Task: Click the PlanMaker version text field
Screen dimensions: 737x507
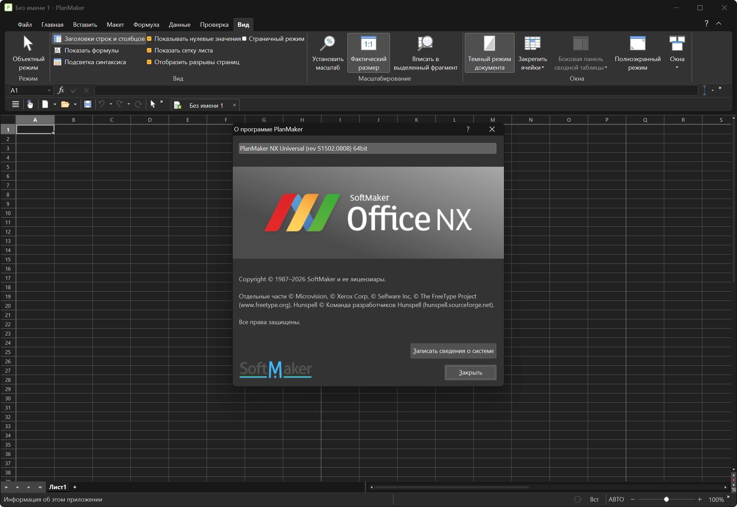Action: tap(367, 149)
